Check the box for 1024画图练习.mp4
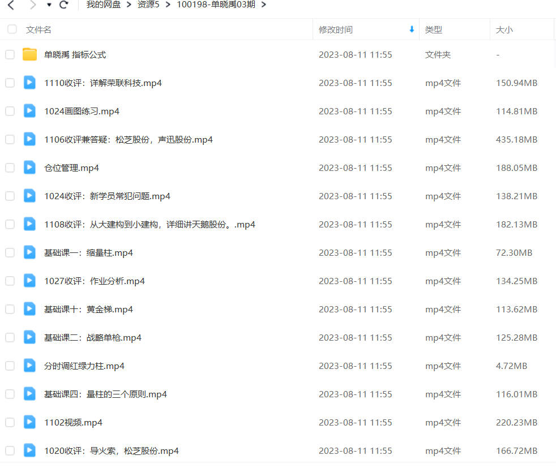 click(x=10, y=111)
